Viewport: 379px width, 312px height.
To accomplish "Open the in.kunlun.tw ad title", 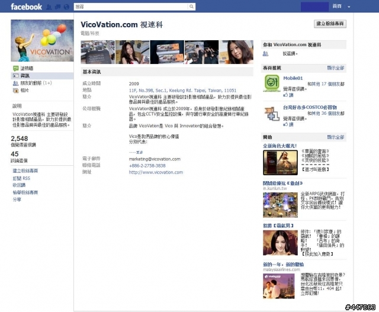I will (283, 183).
